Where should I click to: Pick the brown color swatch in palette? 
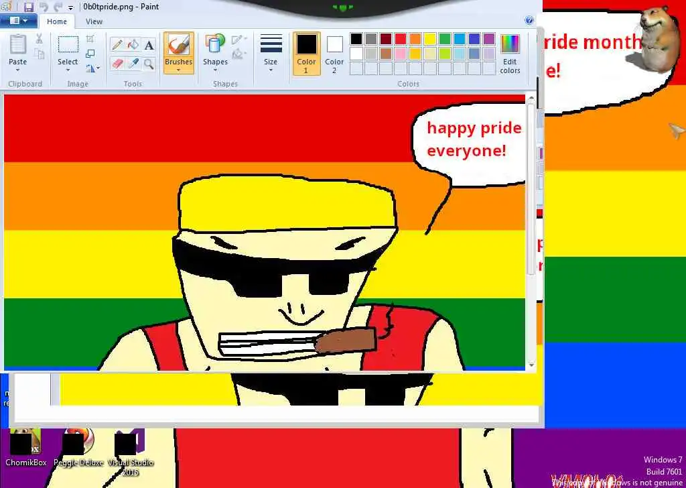(x=386, y=54)
